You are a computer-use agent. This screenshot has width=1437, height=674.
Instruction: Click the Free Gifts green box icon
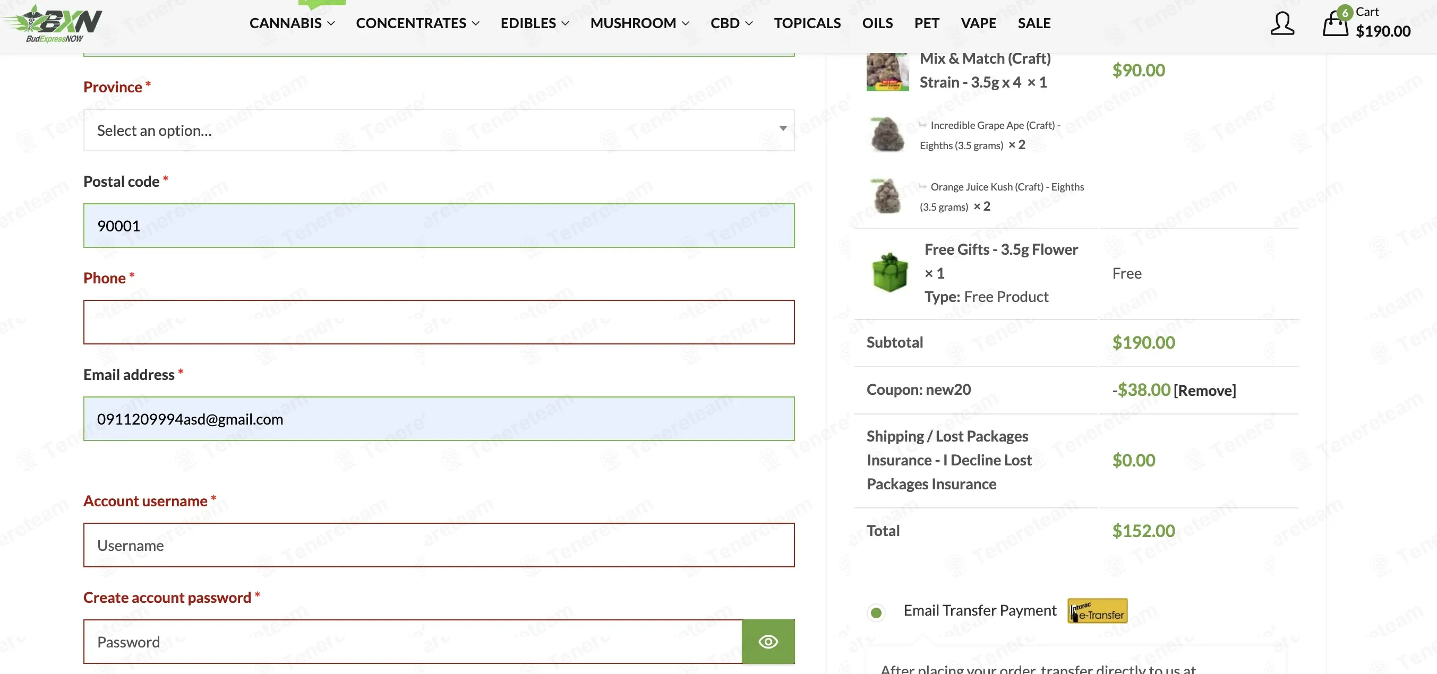[889, 273]
